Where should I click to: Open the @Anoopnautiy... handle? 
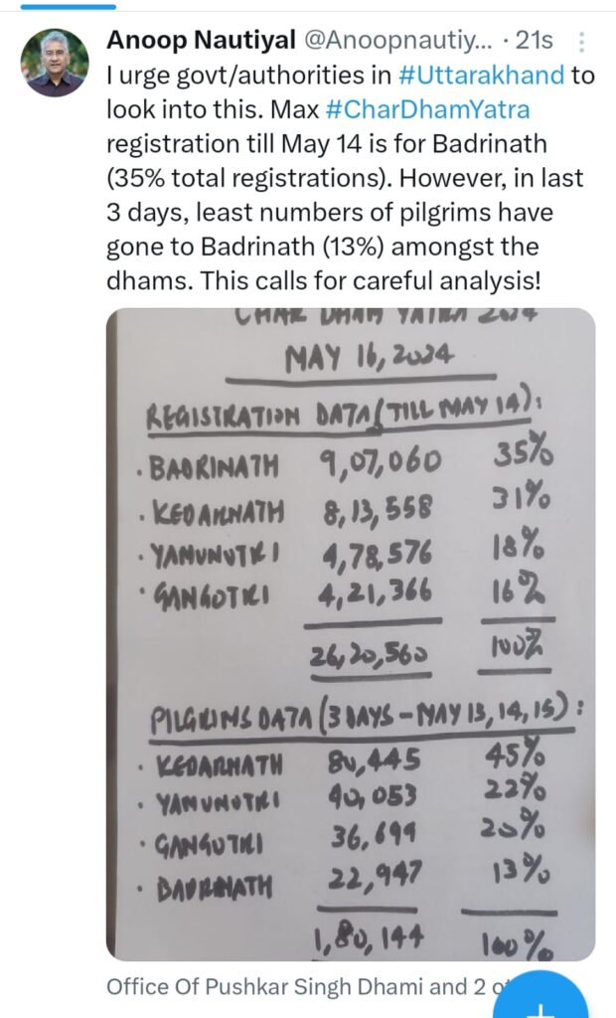click(398, 40)
